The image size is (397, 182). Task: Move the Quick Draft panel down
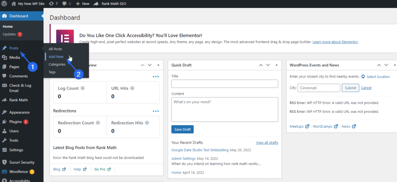[268, 65]
